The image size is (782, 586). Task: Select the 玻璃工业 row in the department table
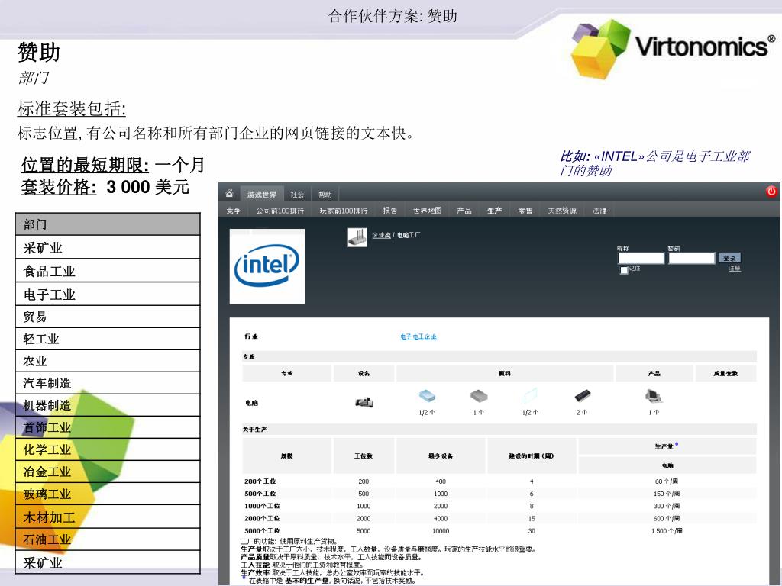click(108, 494)
